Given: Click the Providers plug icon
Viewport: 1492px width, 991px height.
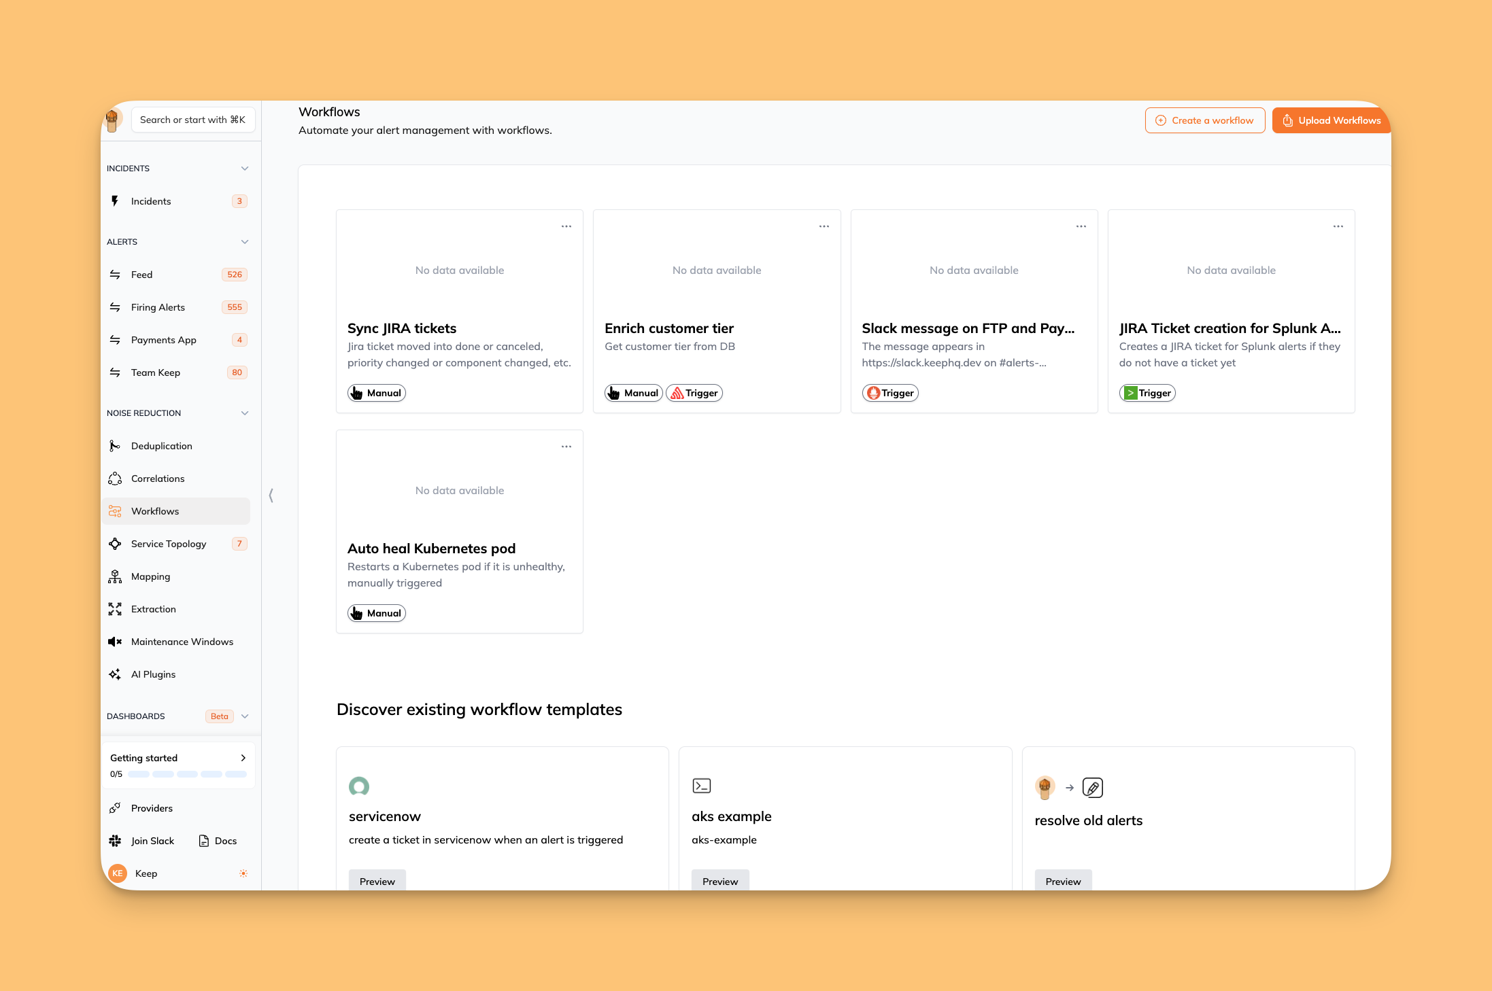Looking at the screenshot, I should pyautogui.click(x=115, y=808).
